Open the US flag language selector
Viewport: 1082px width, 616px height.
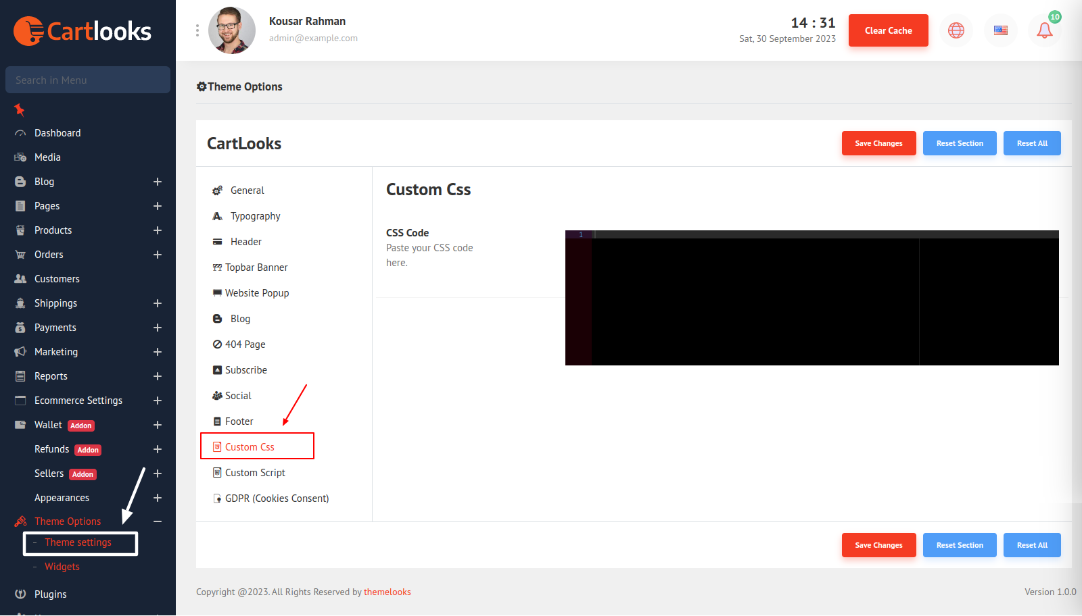tap(1001, 30)
